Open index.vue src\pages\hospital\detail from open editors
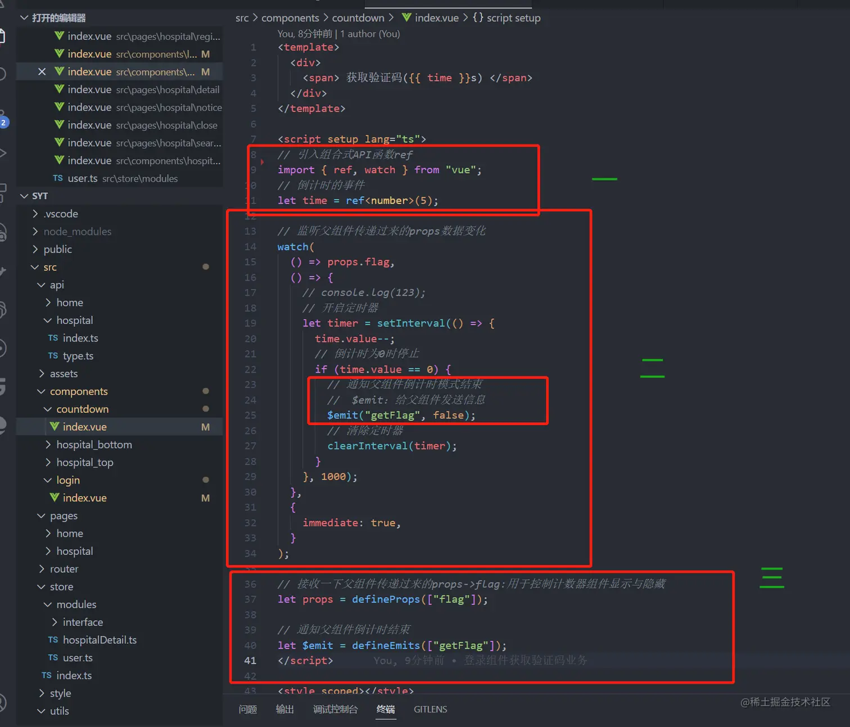 tap(120, 89)
